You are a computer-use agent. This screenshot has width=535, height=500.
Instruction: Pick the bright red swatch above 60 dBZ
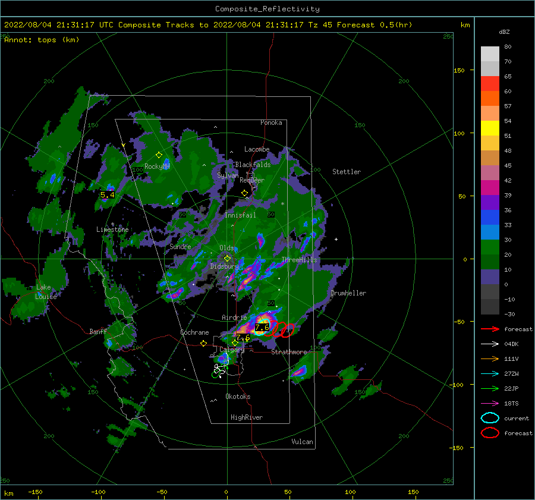(x=490, y=83)
